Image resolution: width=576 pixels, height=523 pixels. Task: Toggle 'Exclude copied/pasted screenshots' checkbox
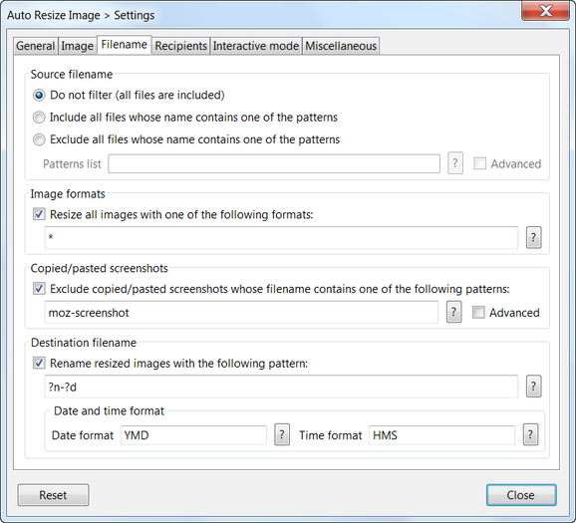pyautogui.click(x=39, y=289)
